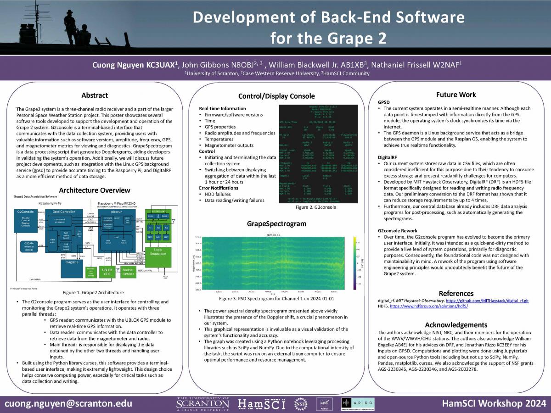
Task: Click the spectrogram PSD colorbar
Action: click(x=354, y=263)
